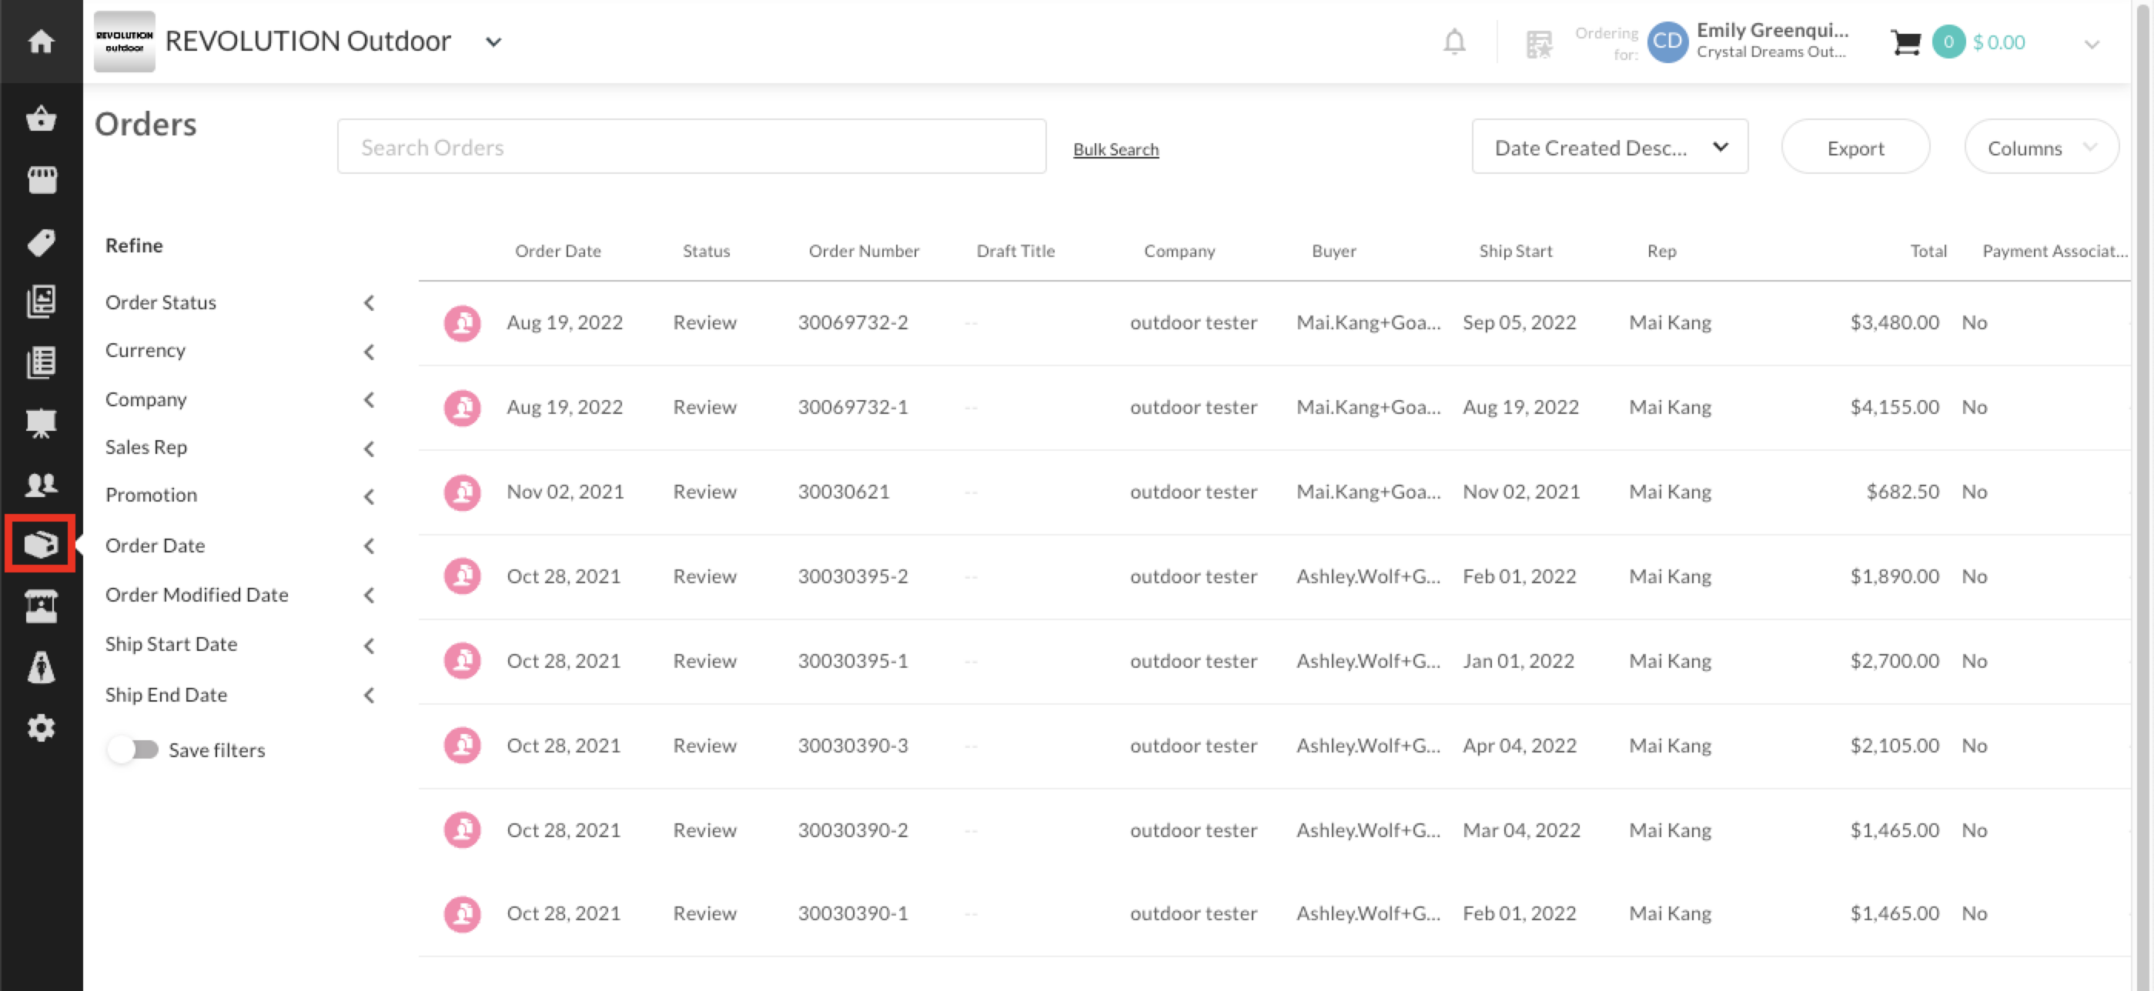Image resolution: width=2154 pixels, height=991 pixels.
Task: Select the settings gear in the sidebar
Action: [39, 727]
